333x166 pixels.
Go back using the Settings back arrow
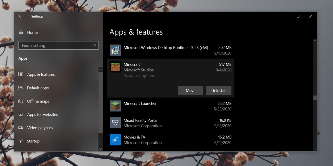[20, 16]
